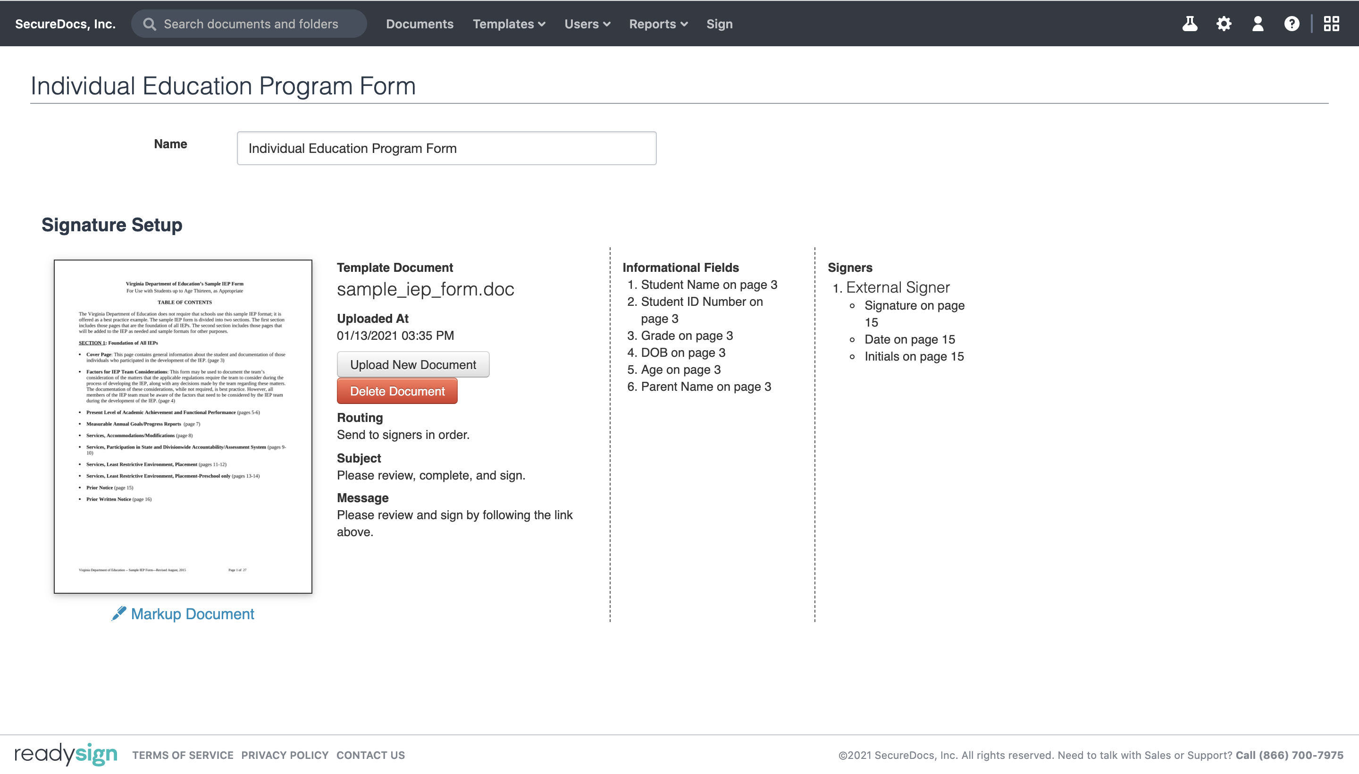1359x774 pixels.
Task: Click the pencil icon next to Markup Document
Action: 119,614
